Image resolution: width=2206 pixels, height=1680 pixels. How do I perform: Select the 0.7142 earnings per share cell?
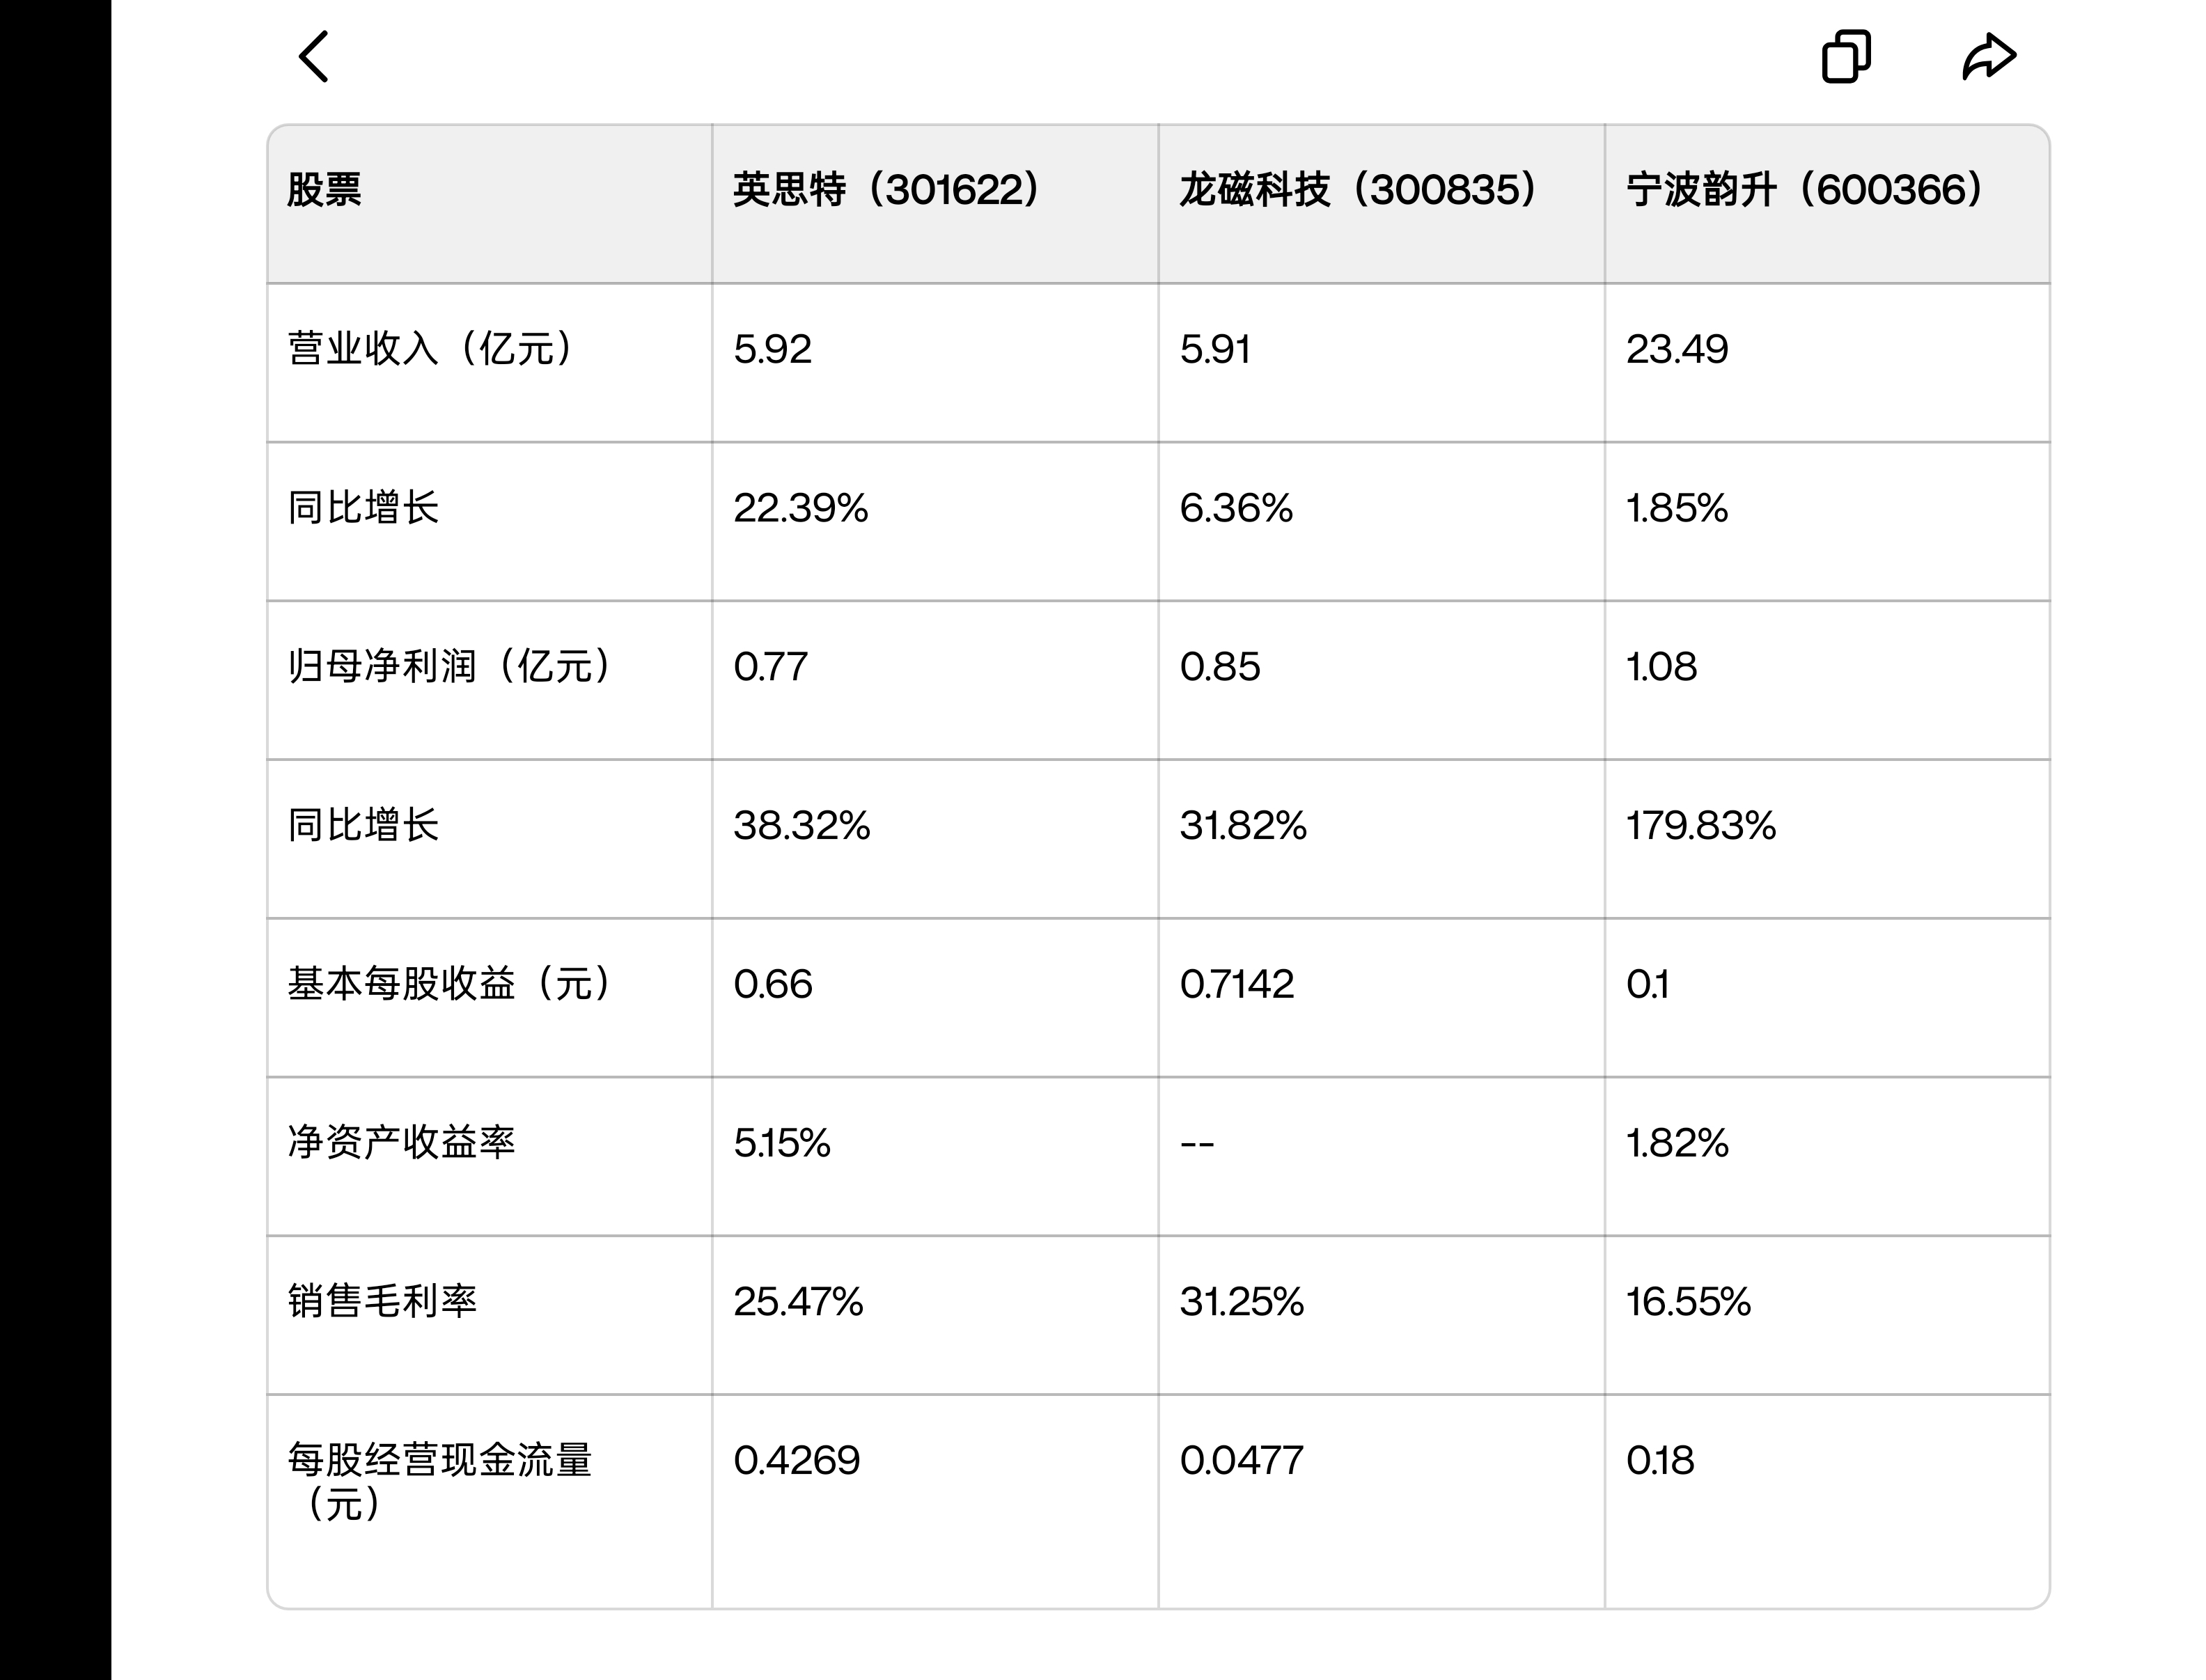tap(1237, 984)
